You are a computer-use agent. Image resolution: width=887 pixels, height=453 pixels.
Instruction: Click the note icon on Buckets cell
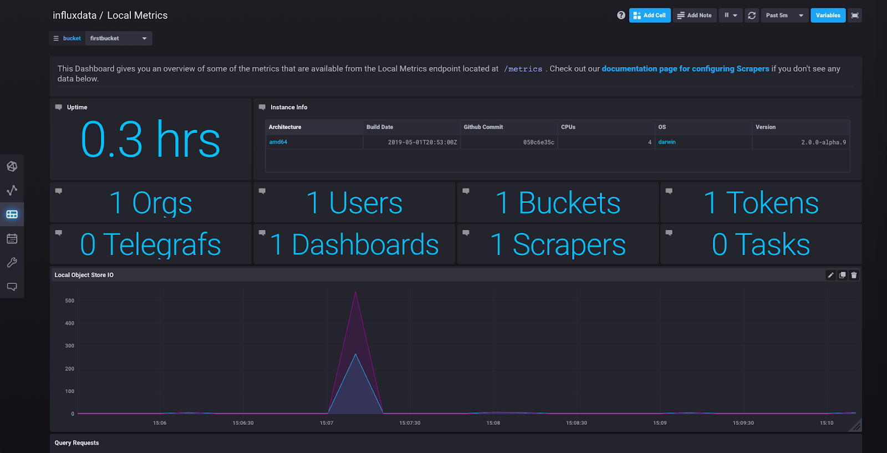tap(466, 191)
